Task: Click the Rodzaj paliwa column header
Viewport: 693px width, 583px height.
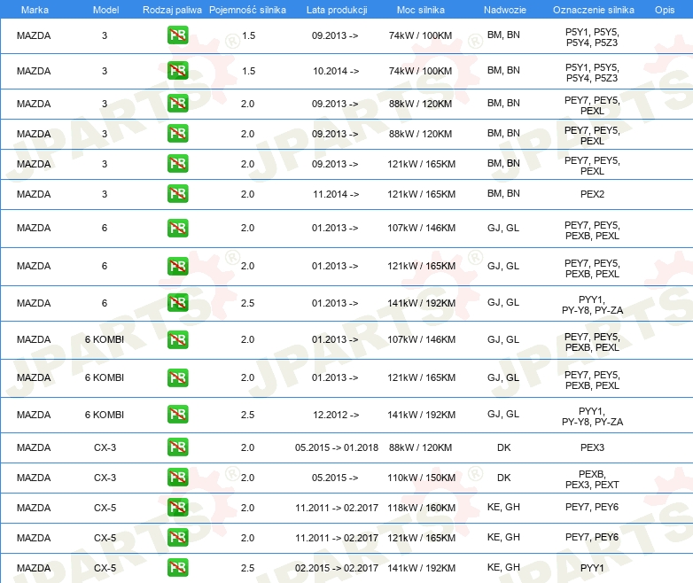Action: pyautogui.click(x=172, y=8)
